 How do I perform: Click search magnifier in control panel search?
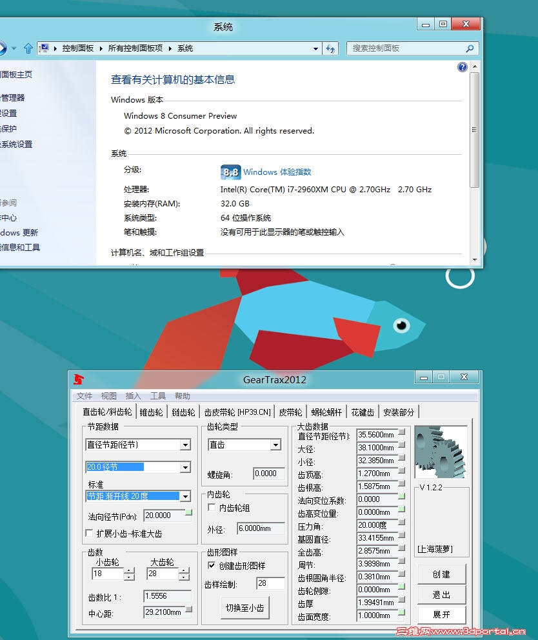pos(470,48)
